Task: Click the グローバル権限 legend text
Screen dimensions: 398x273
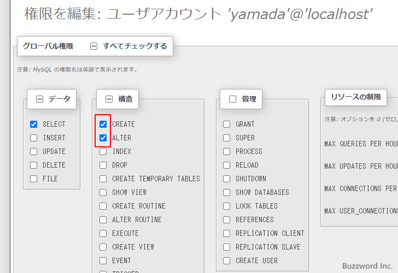Action: click(x=48, y=46)
